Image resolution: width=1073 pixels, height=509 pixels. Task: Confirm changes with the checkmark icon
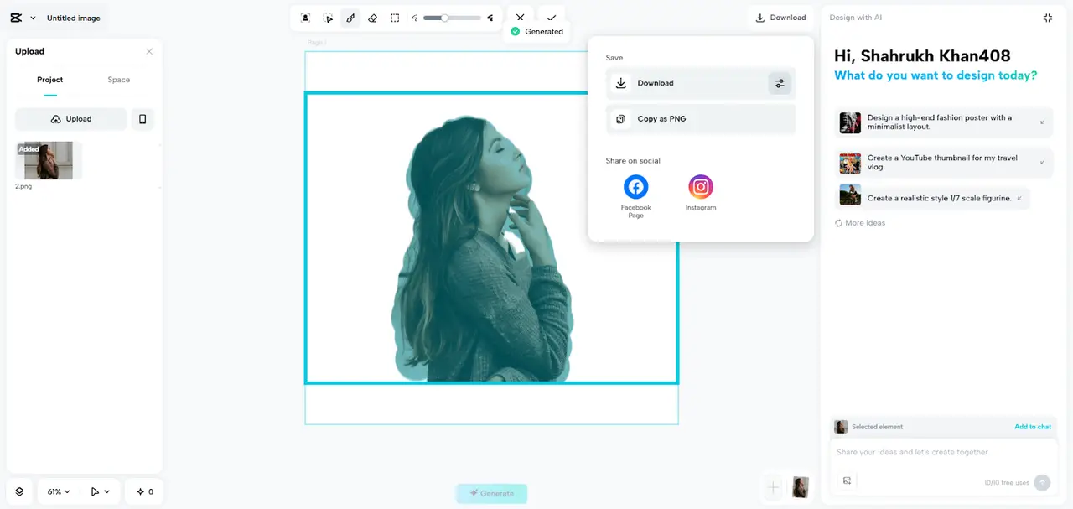click(552, 17)
